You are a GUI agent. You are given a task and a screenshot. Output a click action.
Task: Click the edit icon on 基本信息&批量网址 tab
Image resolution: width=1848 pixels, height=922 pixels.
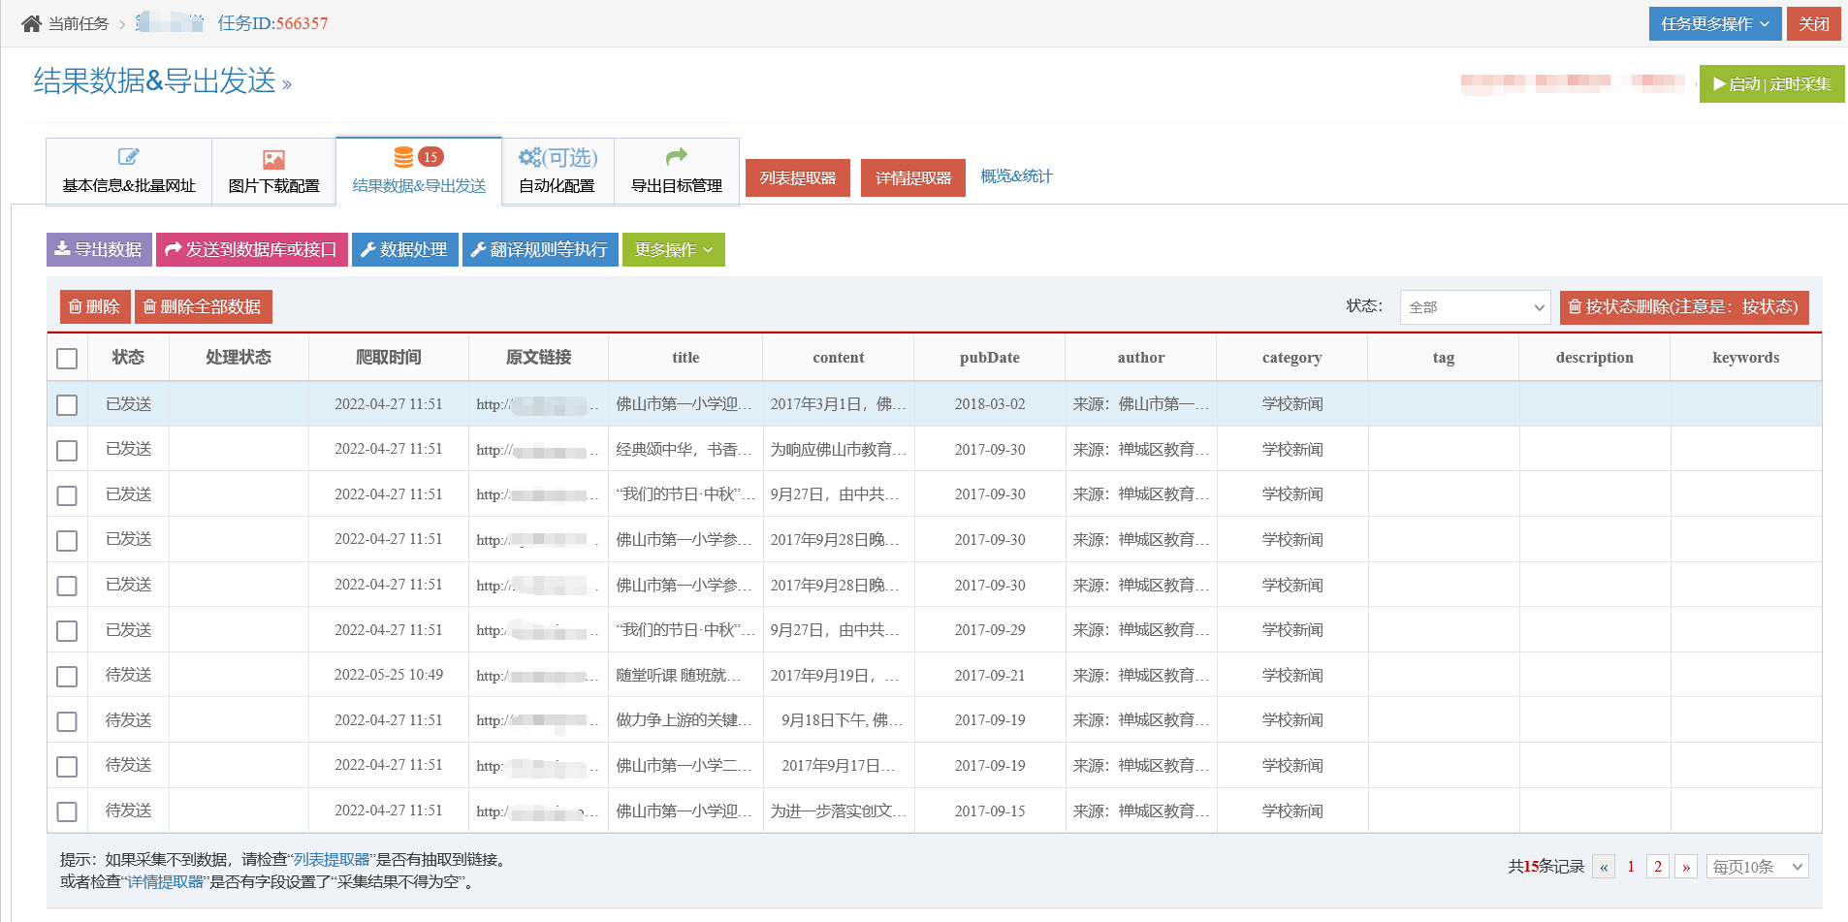[128, 157]
